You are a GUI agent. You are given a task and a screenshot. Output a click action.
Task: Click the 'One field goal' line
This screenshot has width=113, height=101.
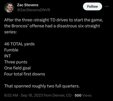[17, 68]
